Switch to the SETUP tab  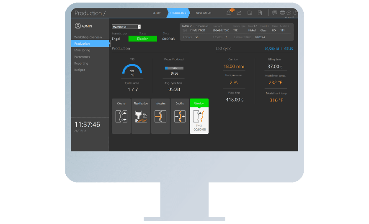[x=156, y=13]
